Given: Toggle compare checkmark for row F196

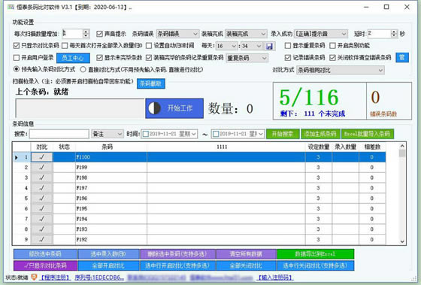Looking at the screenshot, I should tap(41, 199).
